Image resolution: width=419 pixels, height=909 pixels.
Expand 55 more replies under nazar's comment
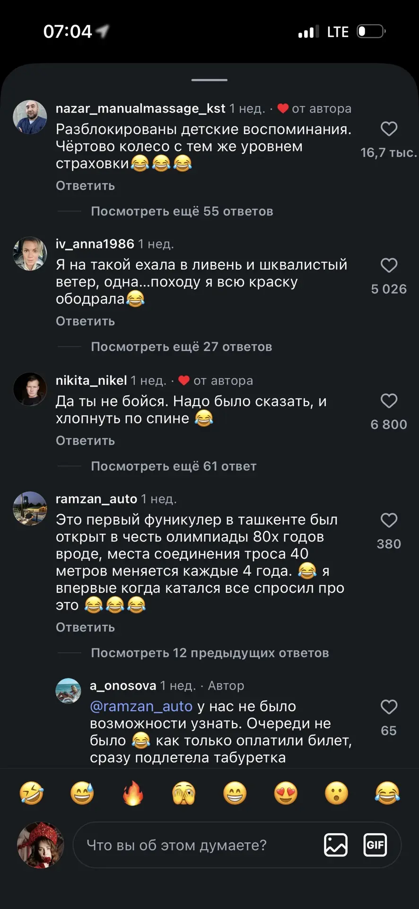pyautogui.click(x=182, y=211)
